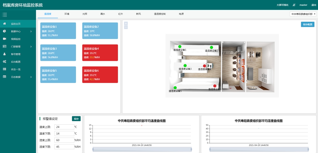
Task: Switch to the 漏水 tab
Action: click(103, 14)
